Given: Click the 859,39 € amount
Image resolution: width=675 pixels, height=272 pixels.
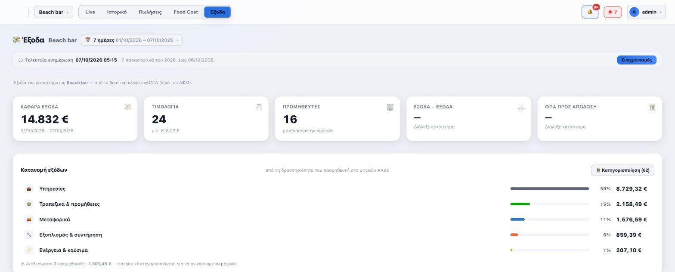Looking at the screenshot, I should (629, 235).
